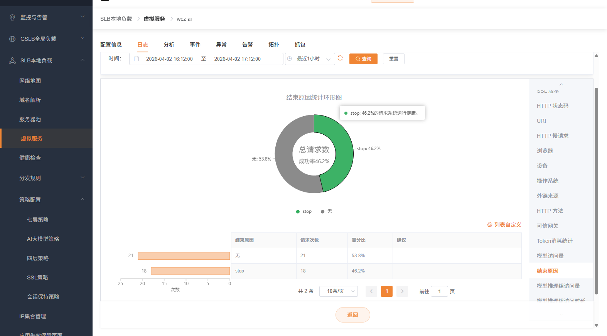Collapse the SLB本地负载 menu chevron
The image size is (607, 336).
click(83, 60)
